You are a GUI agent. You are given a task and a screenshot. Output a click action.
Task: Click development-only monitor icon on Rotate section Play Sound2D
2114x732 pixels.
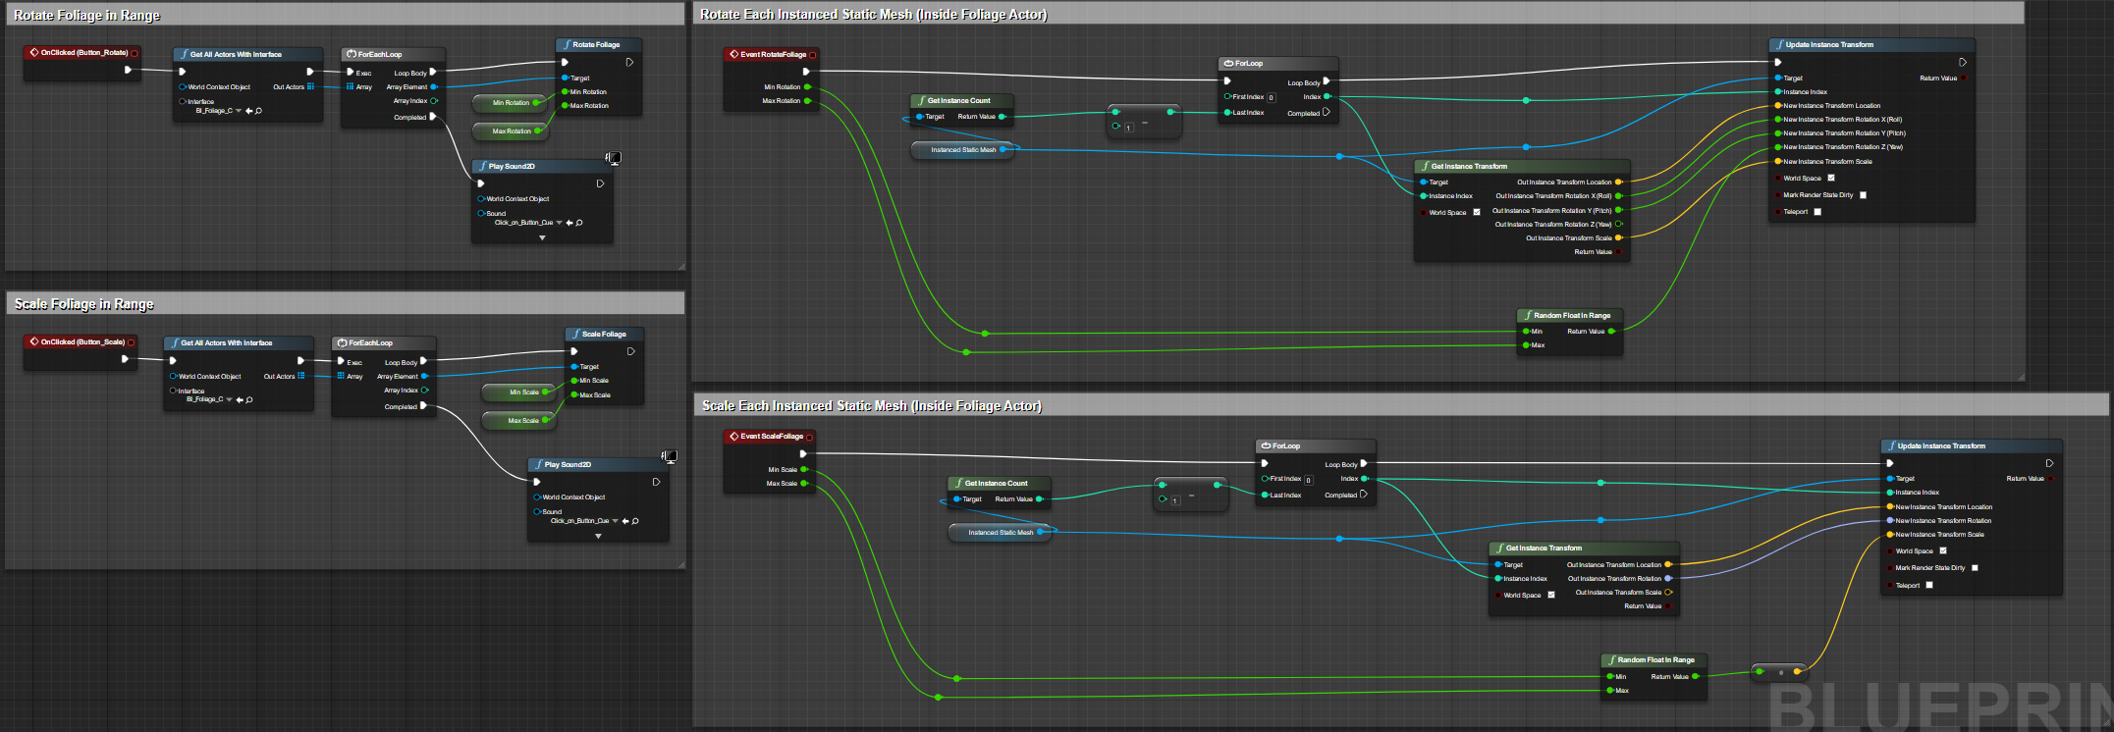click(613, 158)
